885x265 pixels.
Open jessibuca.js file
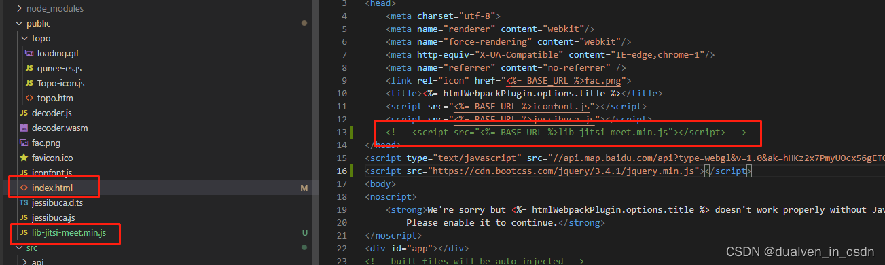point(53,218)
